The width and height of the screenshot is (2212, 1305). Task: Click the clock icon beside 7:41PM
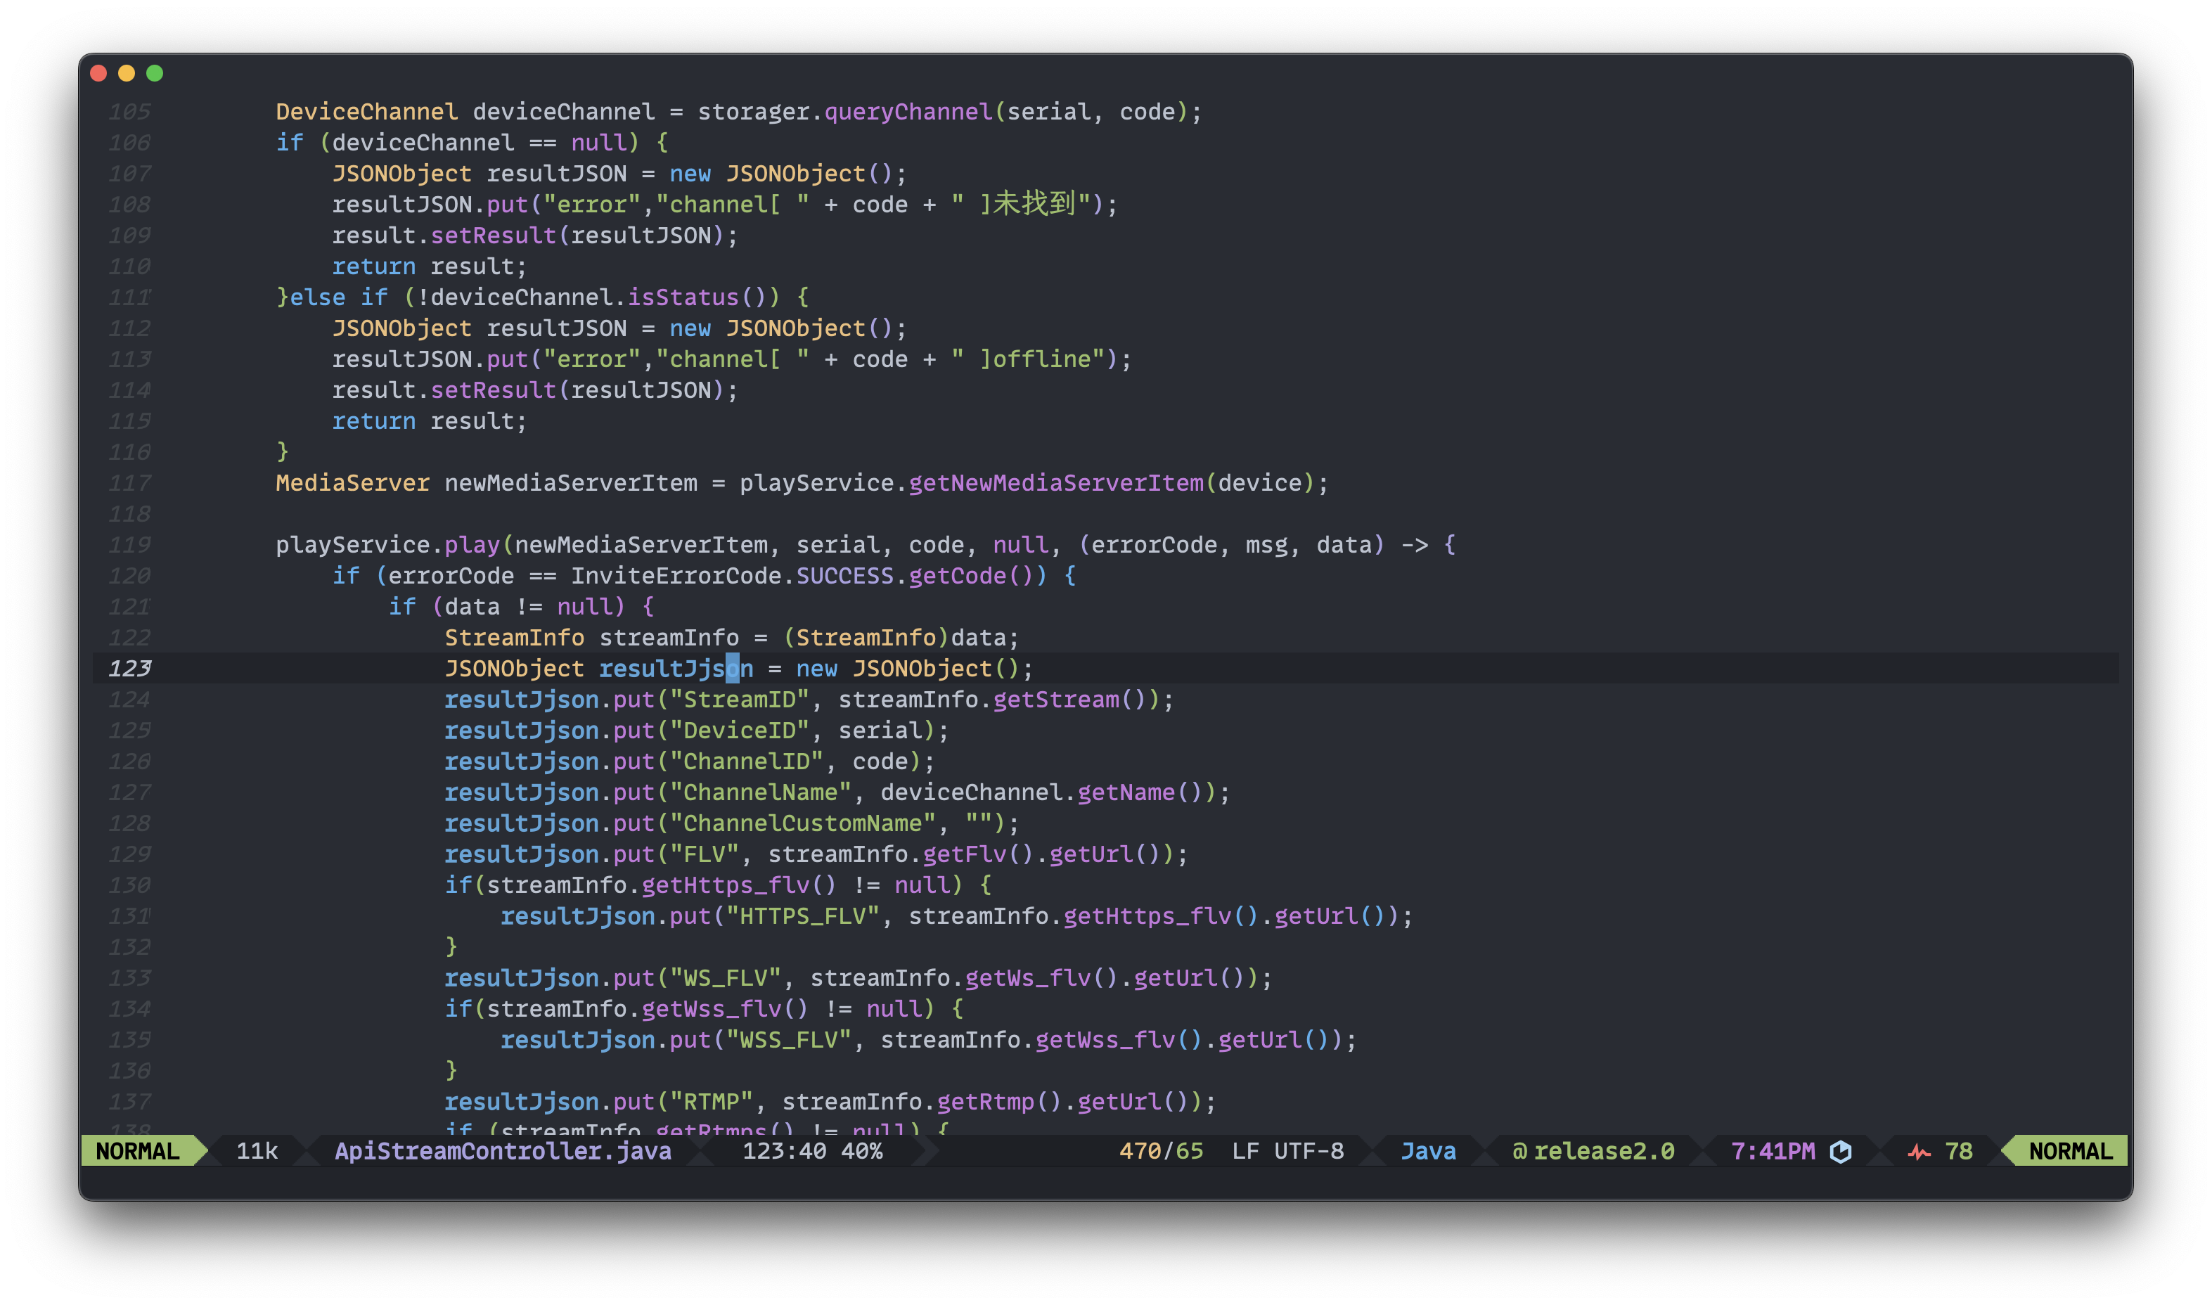tap(1841, 1151)
